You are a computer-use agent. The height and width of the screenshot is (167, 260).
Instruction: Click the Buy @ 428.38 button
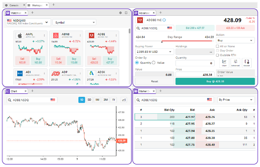[x=215, y=81]
